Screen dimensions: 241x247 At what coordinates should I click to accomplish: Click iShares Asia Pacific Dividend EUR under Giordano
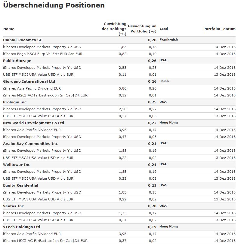pos(32,88)
